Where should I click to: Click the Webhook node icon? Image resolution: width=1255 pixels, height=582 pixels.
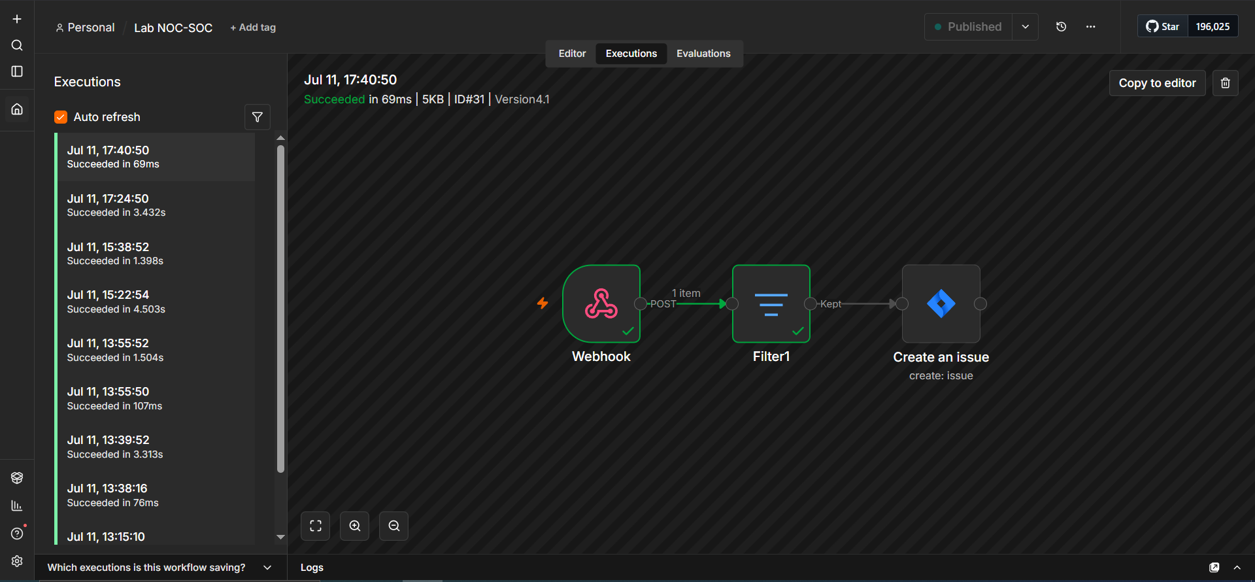[601, 303]
